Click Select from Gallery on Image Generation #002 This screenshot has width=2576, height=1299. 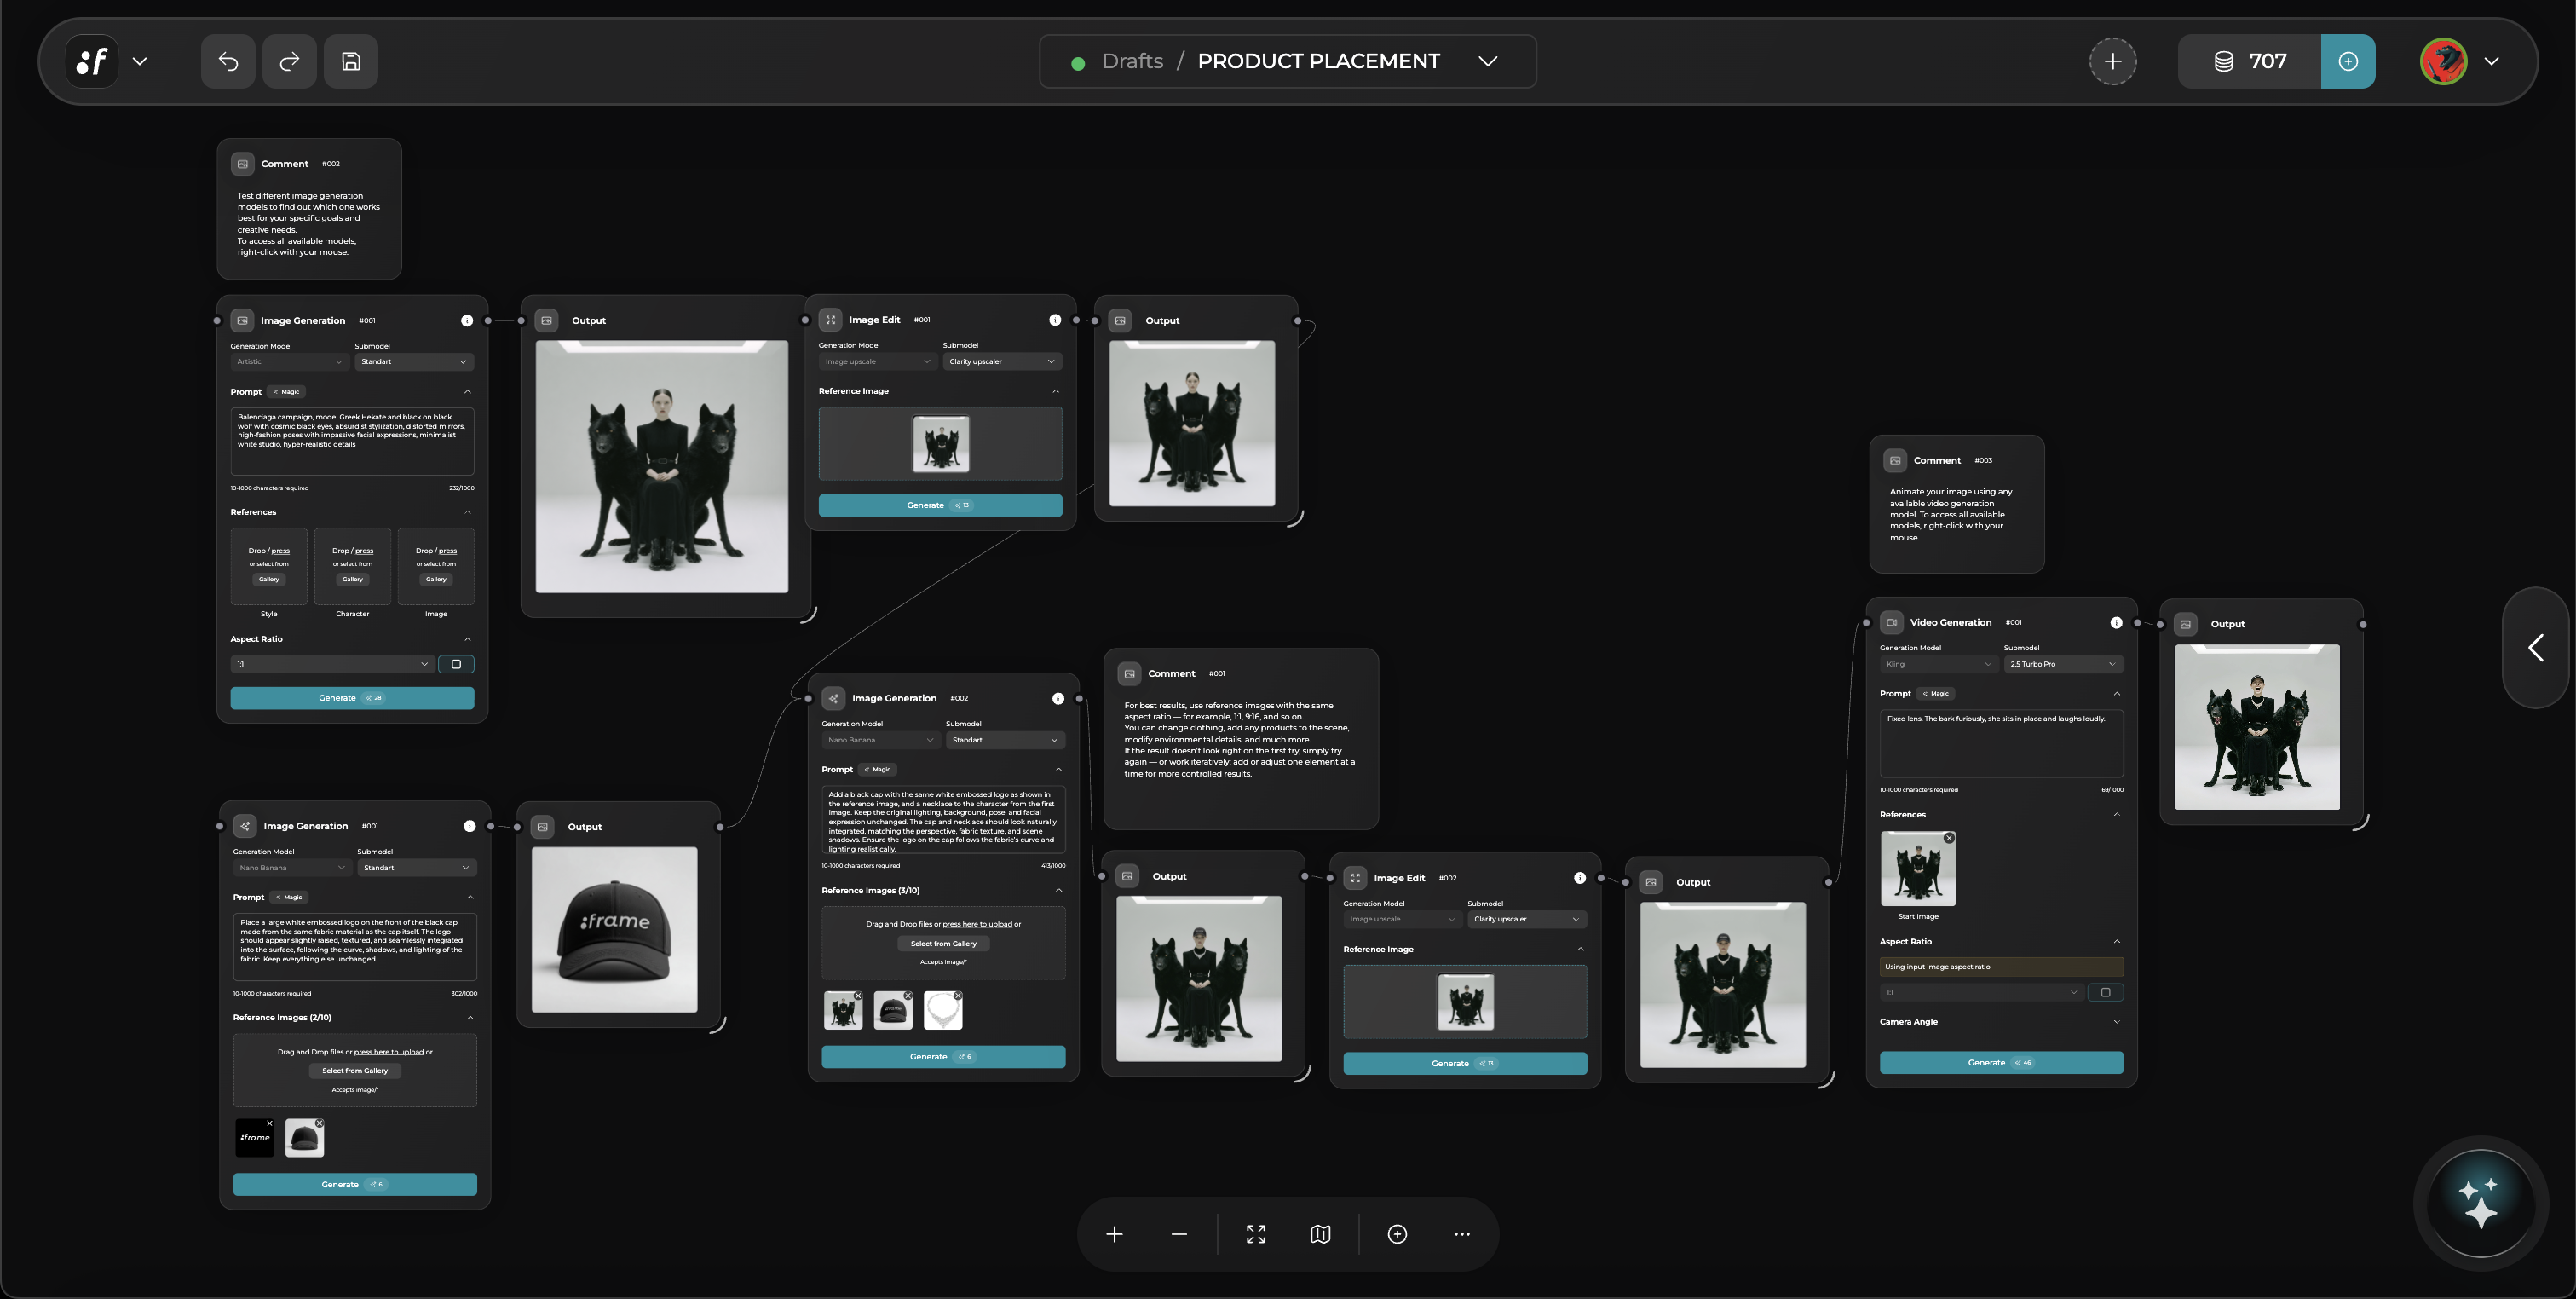click(x=943, y=943)
